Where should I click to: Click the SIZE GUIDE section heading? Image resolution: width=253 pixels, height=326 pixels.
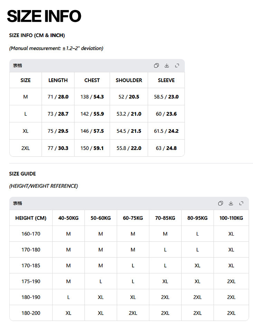pyautogui.click(x=22, y=174)
